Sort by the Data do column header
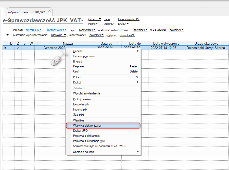 135,43
